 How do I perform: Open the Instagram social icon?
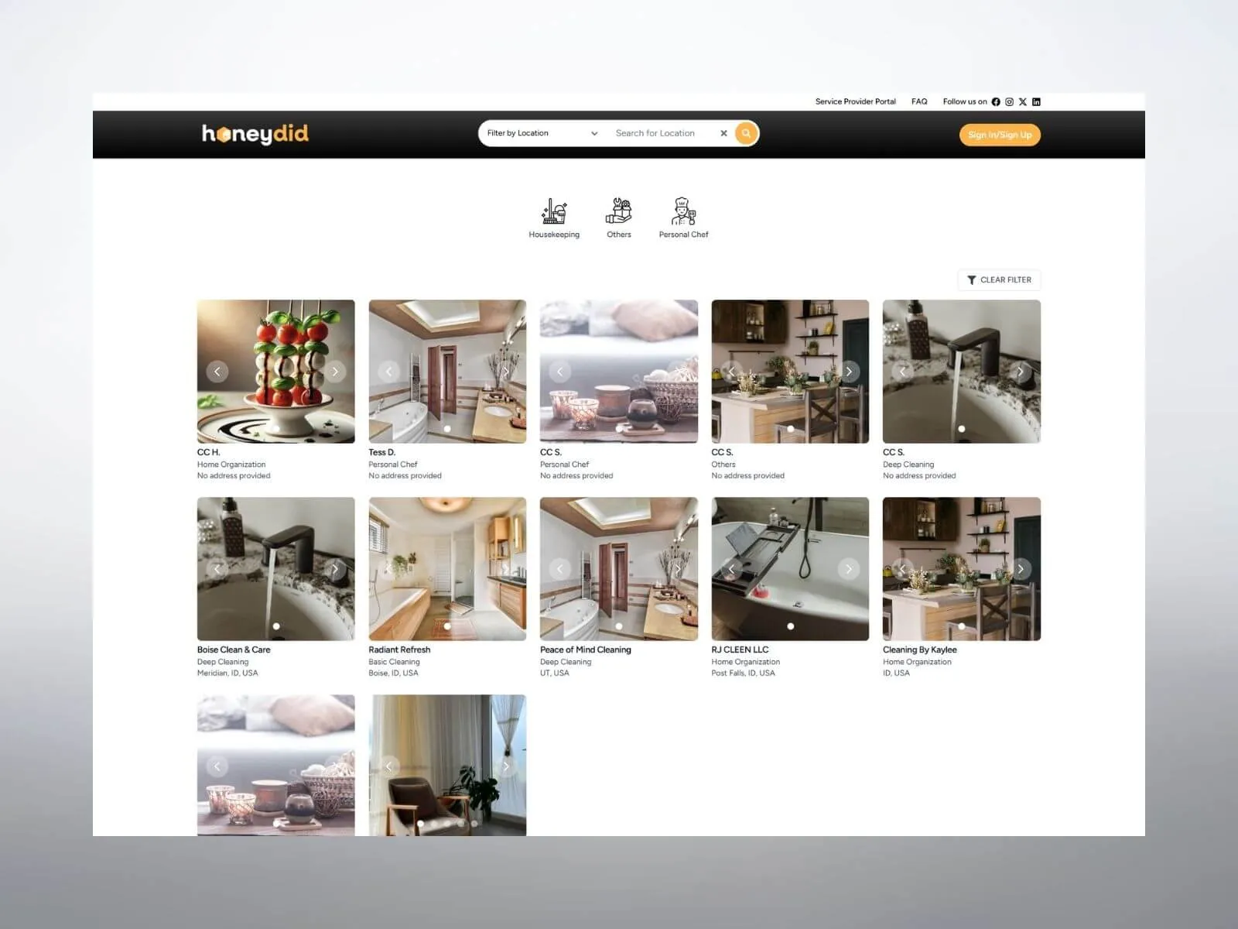tap(1009, 102)
